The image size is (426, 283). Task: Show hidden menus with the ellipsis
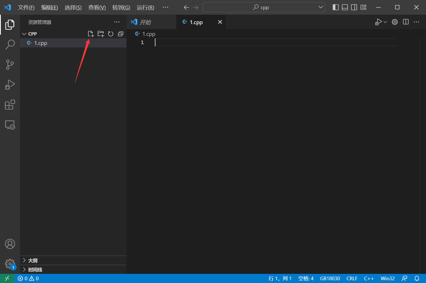click(x=166, y=7)
